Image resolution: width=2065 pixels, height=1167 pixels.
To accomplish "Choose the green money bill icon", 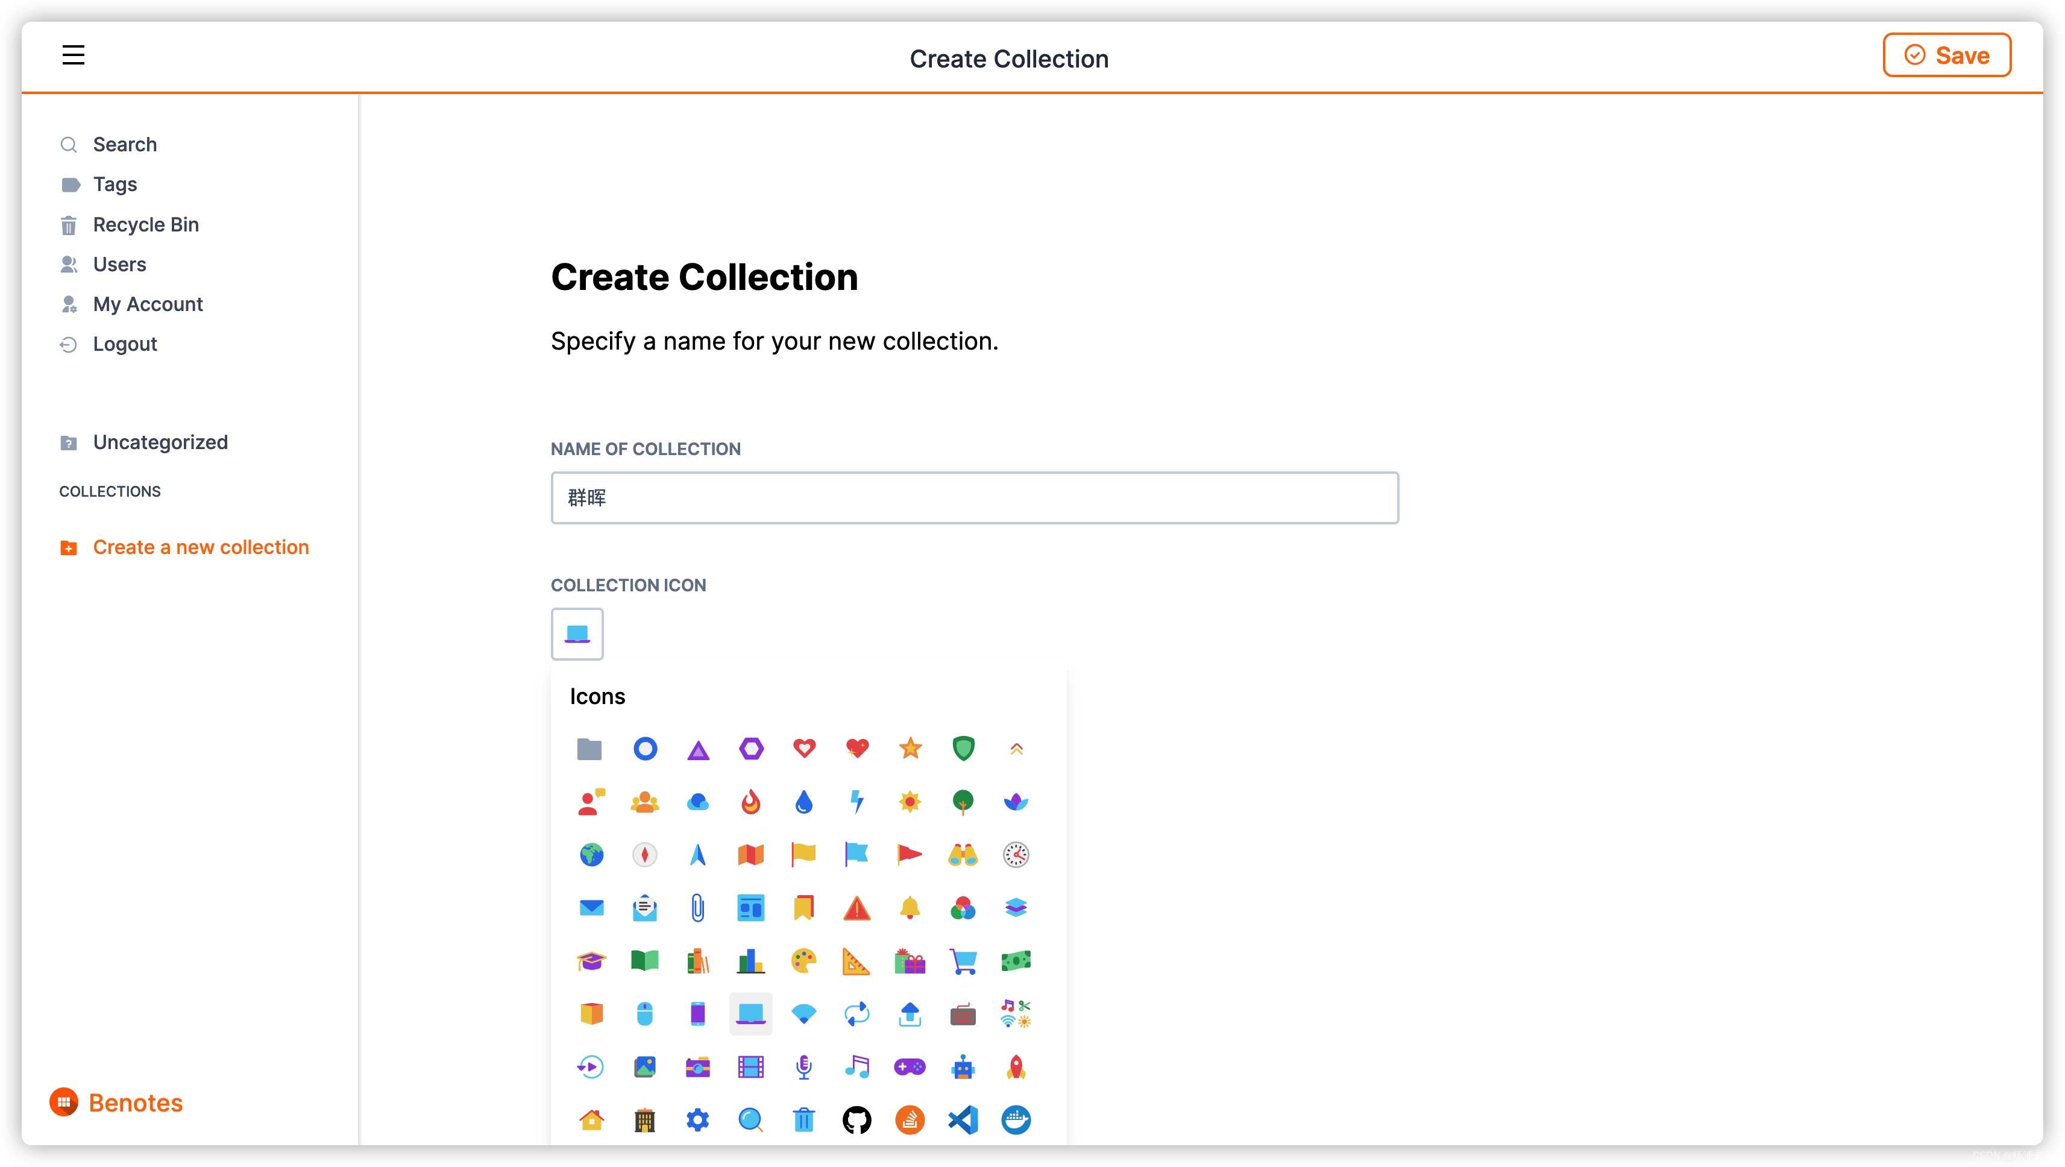I will pyautogui.click(x=1016, y=960).
